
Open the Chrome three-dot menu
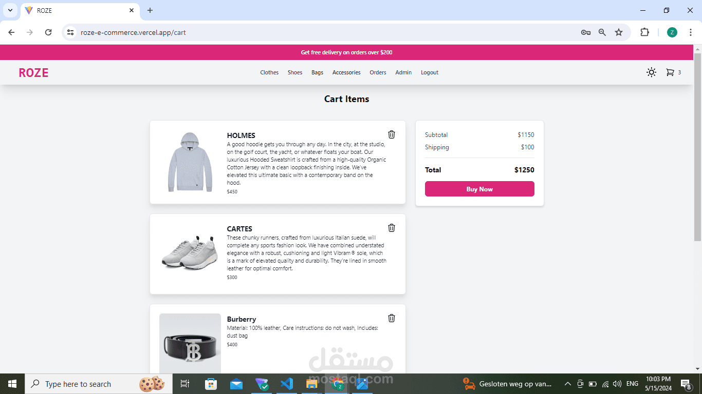(691, 32)
